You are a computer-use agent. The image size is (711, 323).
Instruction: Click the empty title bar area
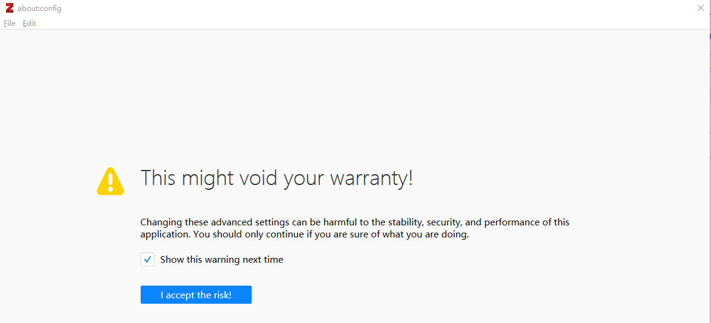tap(363, 8)
